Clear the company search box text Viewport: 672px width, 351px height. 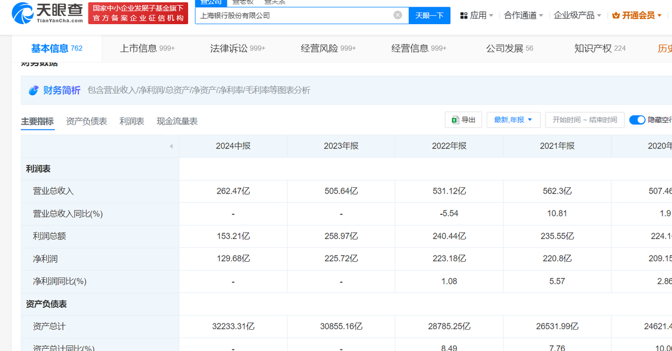pos(398,15)
